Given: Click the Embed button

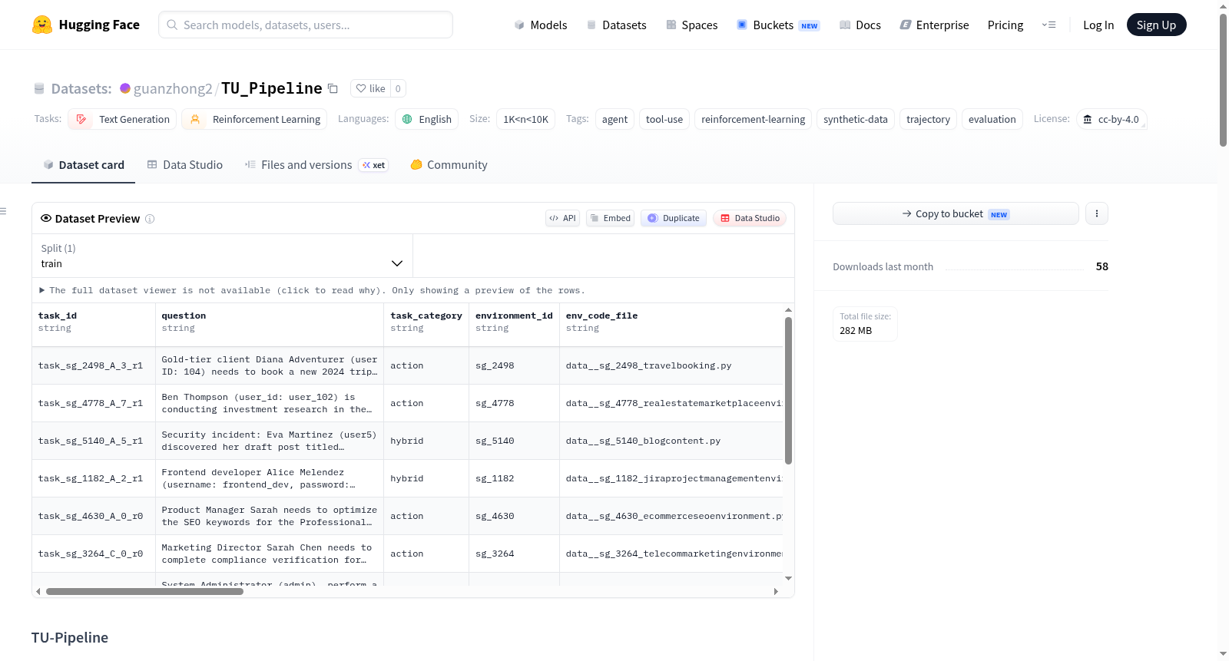Looking at the screenshot, I should [610, 218].
